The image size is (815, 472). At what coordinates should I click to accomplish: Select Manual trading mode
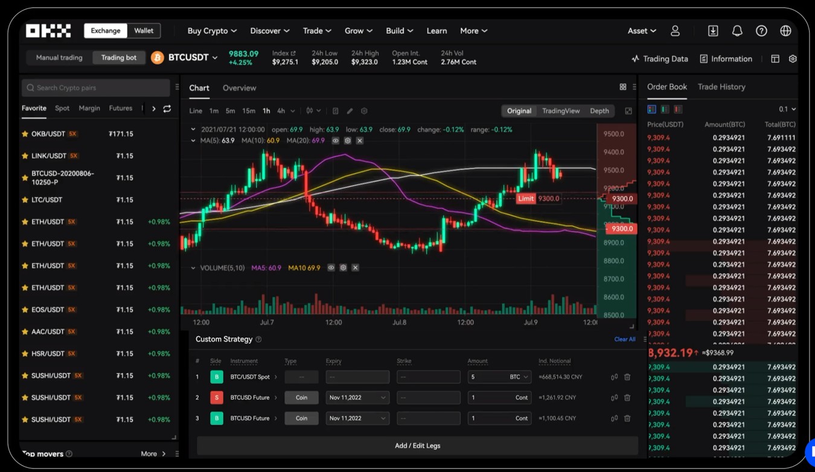(59, 58)
